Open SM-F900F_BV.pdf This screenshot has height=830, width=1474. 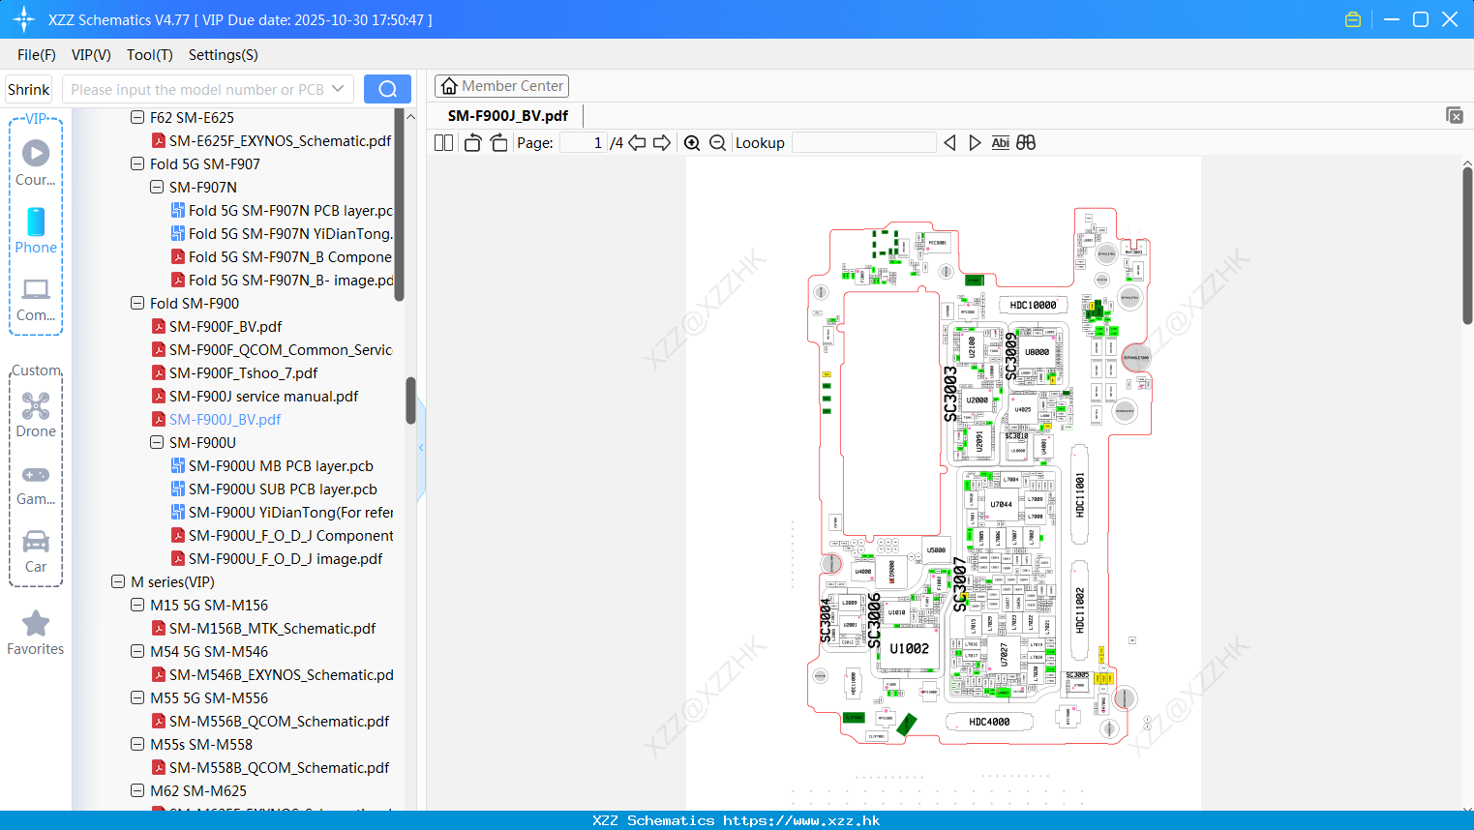225,326
